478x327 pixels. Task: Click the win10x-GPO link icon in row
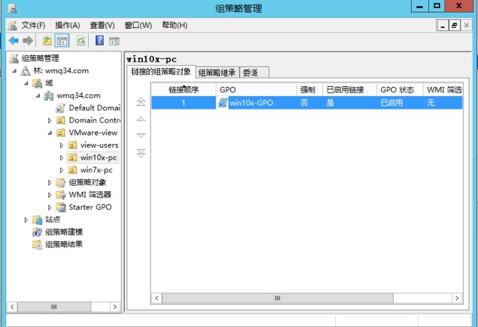[x=223, y=103]
